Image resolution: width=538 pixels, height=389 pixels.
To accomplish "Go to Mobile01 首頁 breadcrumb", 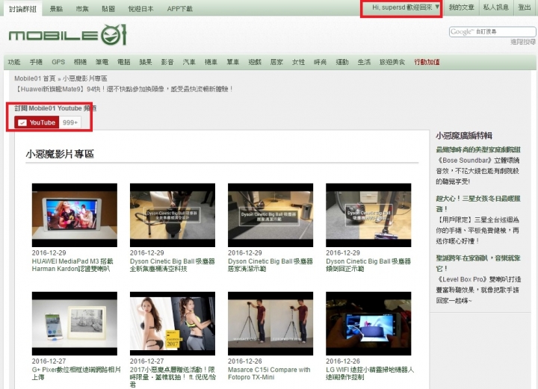I will (34, 78).
